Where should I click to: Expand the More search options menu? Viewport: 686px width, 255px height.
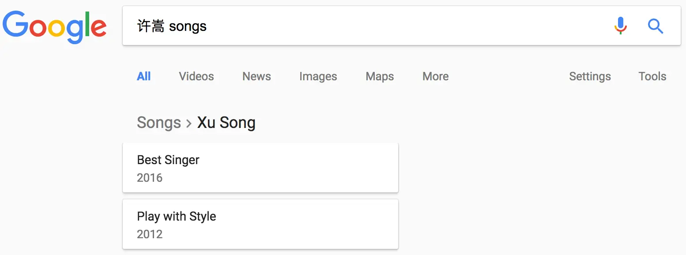coord(435,76)
